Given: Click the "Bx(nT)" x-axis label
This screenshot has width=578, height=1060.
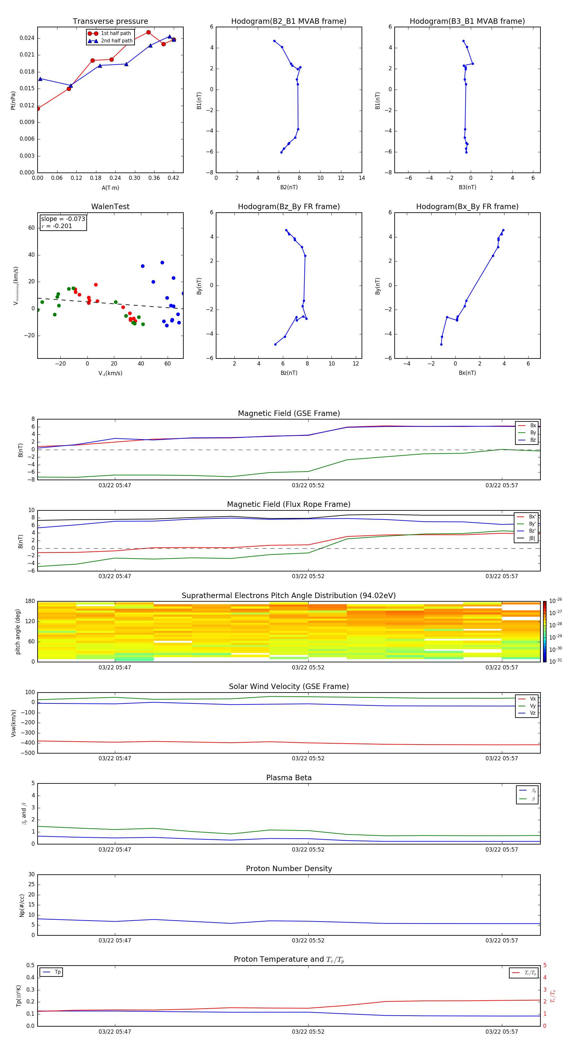Looking at the screenshot, I should pyautogui.click(x=467, y=373).
